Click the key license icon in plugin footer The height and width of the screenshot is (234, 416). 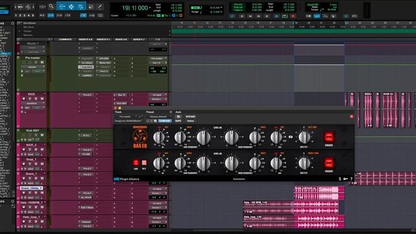click(x=345, y=179)
